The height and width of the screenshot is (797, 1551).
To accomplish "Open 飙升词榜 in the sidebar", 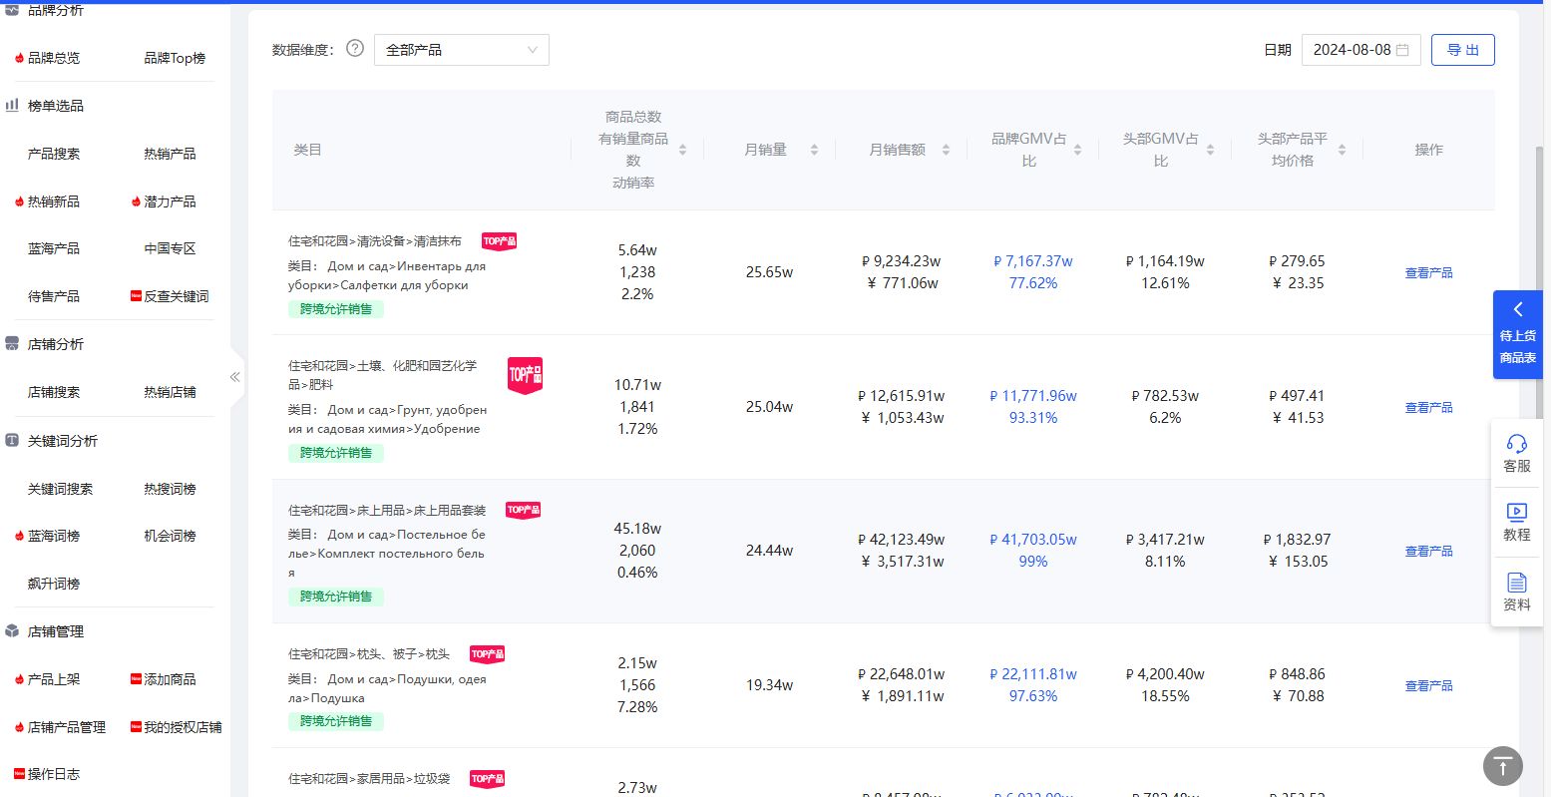I will coord(54,584).
